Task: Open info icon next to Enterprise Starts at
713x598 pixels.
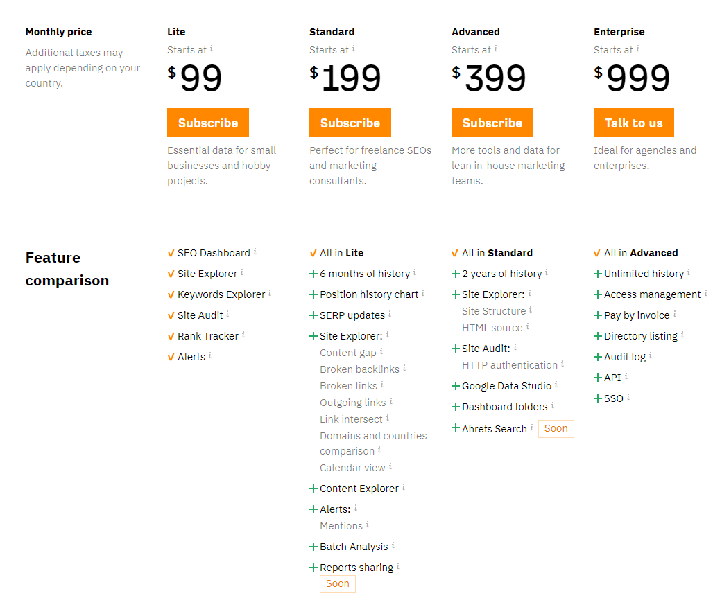Action: pos(638,49)
